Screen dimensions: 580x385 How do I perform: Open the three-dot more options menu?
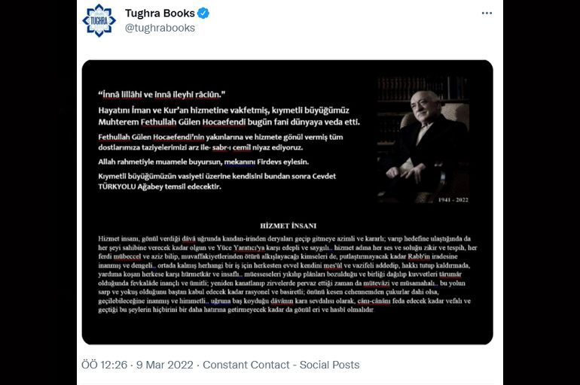click(x=487, y=14)
